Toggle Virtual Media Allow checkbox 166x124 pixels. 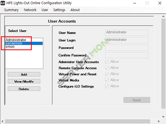tap(107, 80)
